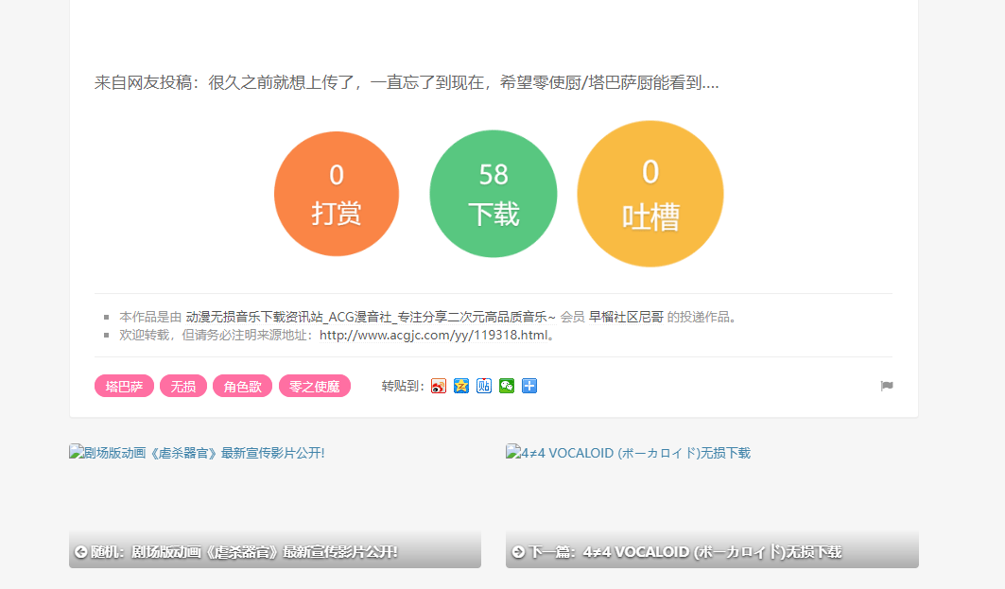Screen dimensions: 1005x589
Task: Open more sharing options via plus icon
Action: pos(529,386)
